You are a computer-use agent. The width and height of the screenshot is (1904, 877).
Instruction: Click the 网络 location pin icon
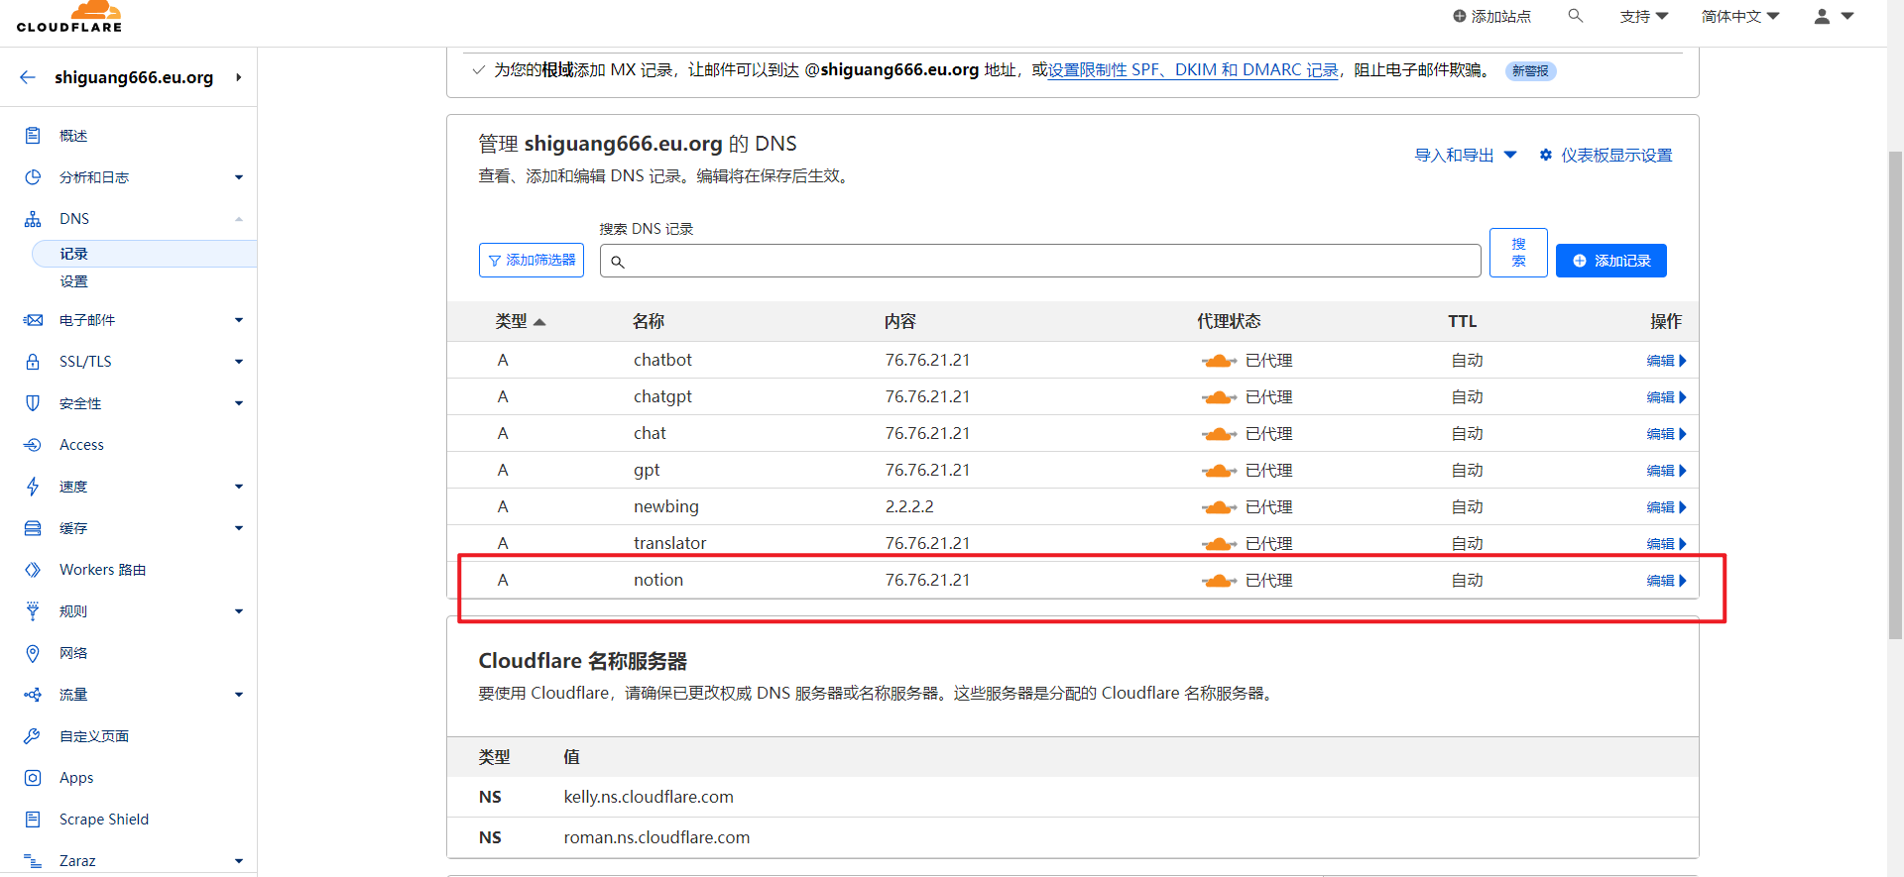pyautogui.click(x=33, y=653)
